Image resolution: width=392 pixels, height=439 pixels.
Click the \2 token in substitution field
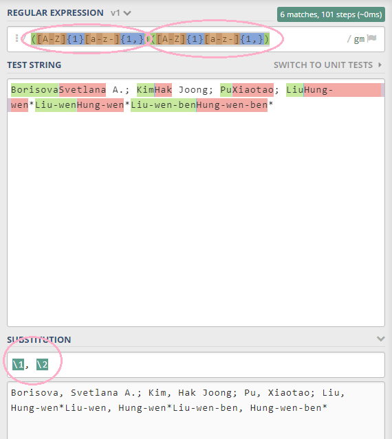(x=42, y=365)
